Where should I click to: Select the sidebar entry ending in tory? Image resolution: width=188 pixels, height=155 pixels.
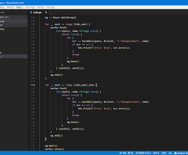(13, 29)
